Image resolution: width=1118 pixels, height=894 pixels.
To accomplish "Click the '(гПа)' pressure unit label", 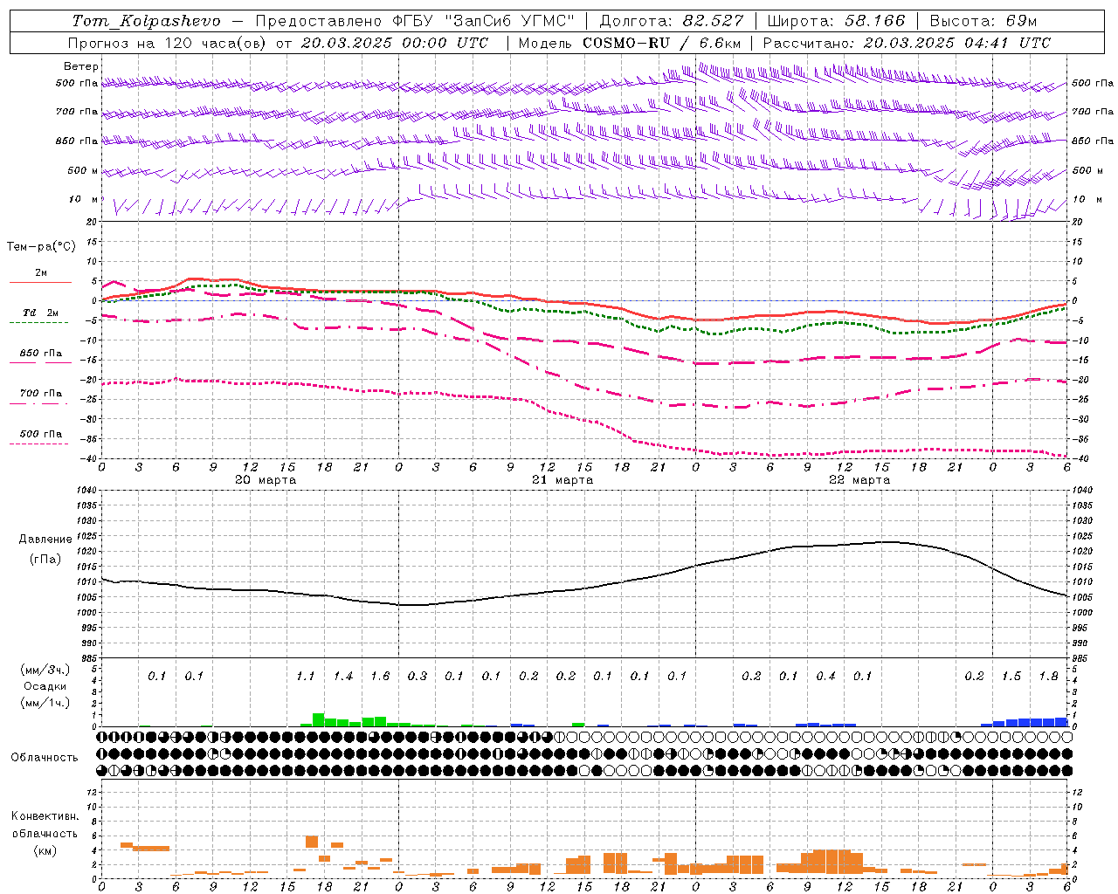I will pyautogui.click(x=45, y=559).
